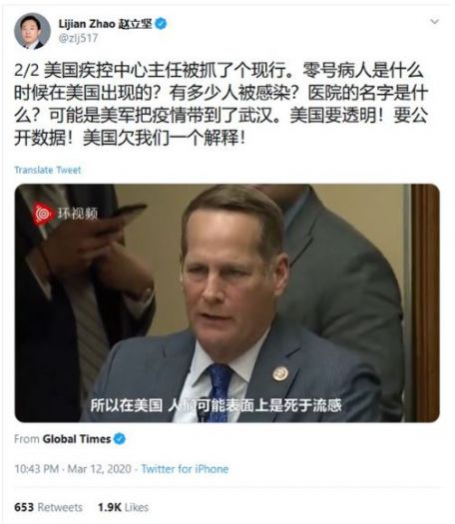
Task: Open the Global Times source link
Action: (x=77, y=439)
